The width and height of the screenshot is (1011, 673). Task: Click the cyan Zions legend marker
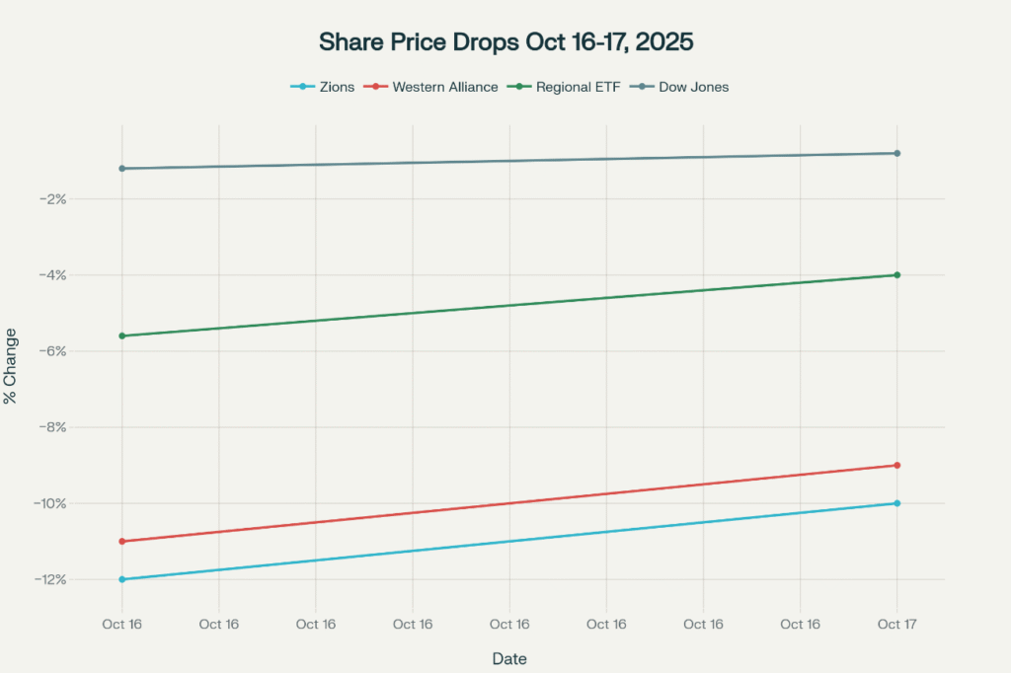303,87
